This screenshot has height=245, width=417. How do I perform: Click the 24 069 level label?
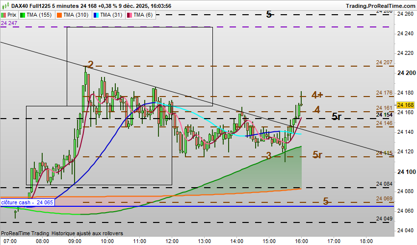(384, 199)
